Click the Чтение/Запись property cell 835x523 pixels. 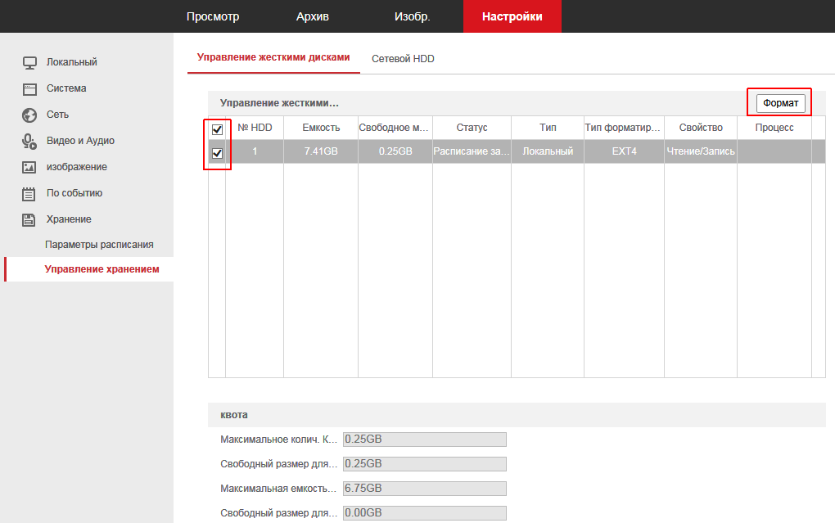[x=701, y=151]
